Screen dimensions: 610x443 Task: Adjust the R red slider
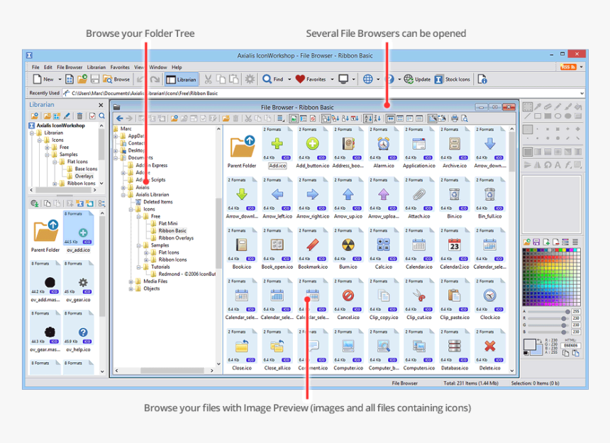click(x=549, y=318)
